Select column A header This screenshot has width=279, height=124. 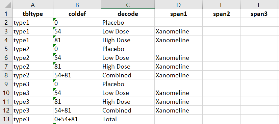(x=33, y=5)
